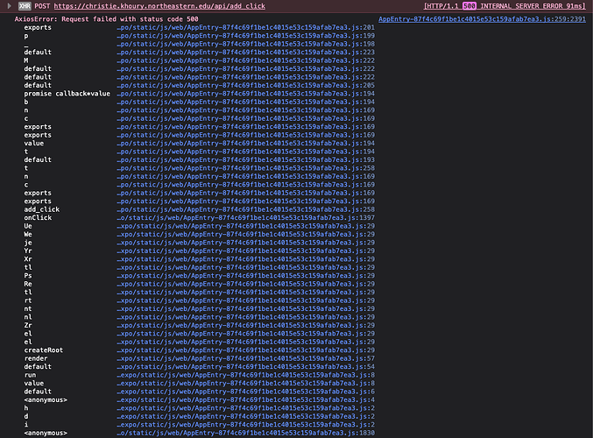Select the 'promise callback*value' frame name
This screenshot has height=438, width=593.
[x=67, y=94]
